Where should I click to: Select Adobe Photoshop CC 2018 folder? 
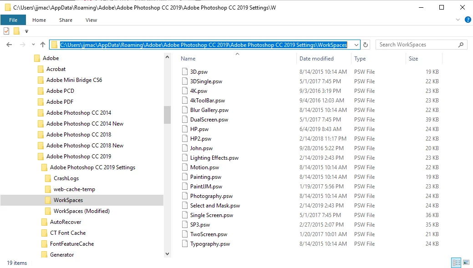79,134
